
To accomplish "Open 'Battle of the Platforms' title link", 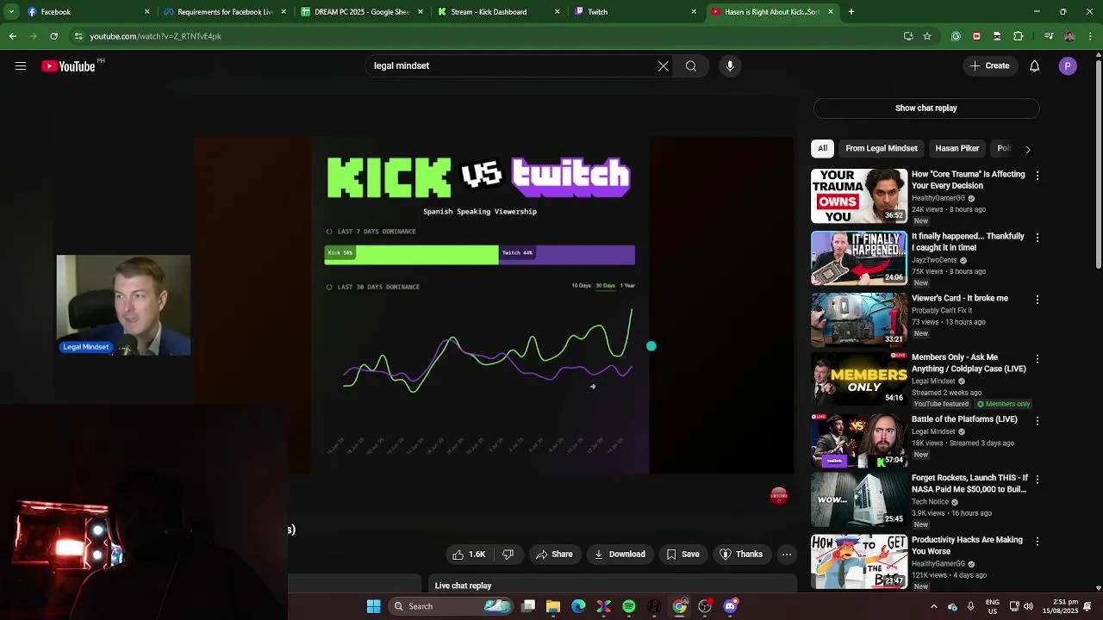I will 964,419.
